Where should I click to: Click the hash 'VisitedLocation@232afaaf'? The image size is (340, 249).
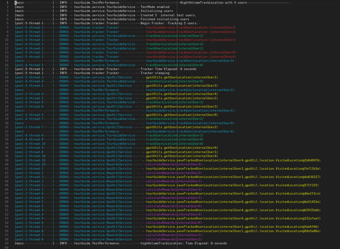(x=297, y=218)
